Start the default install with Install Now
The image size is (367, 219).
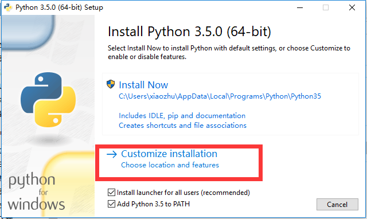[x=143, y=85]
